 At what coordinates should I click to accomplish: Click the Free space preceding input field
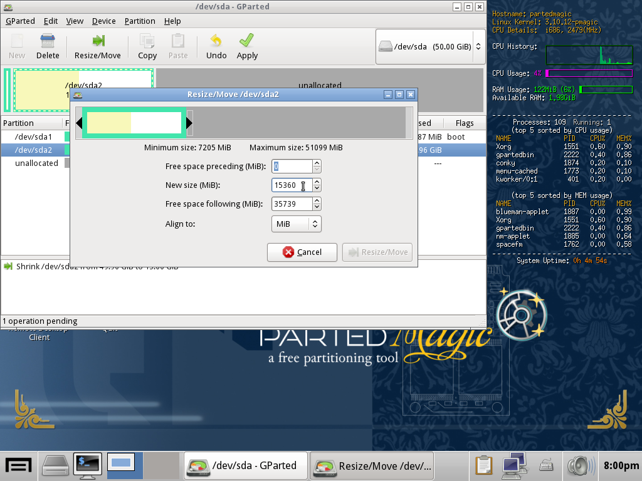[x=292, y=167]
